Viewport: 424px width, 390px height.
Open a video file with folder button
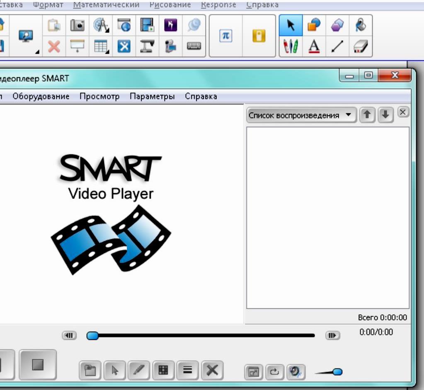coord(90,370)
